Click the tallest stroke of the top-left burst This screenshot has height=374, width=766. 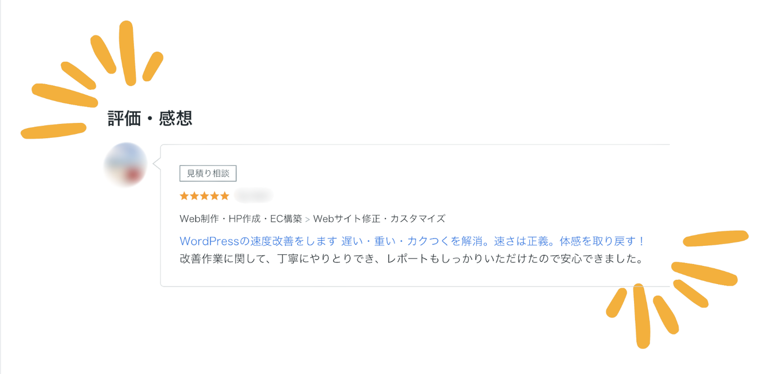[128, 52]
